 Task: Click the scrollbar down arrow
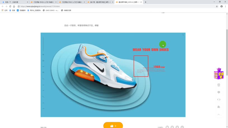pos(227,127)
